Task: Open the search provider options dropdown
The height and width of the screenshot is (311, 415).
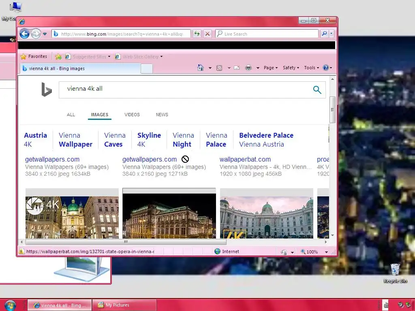Action: [332, 34]
